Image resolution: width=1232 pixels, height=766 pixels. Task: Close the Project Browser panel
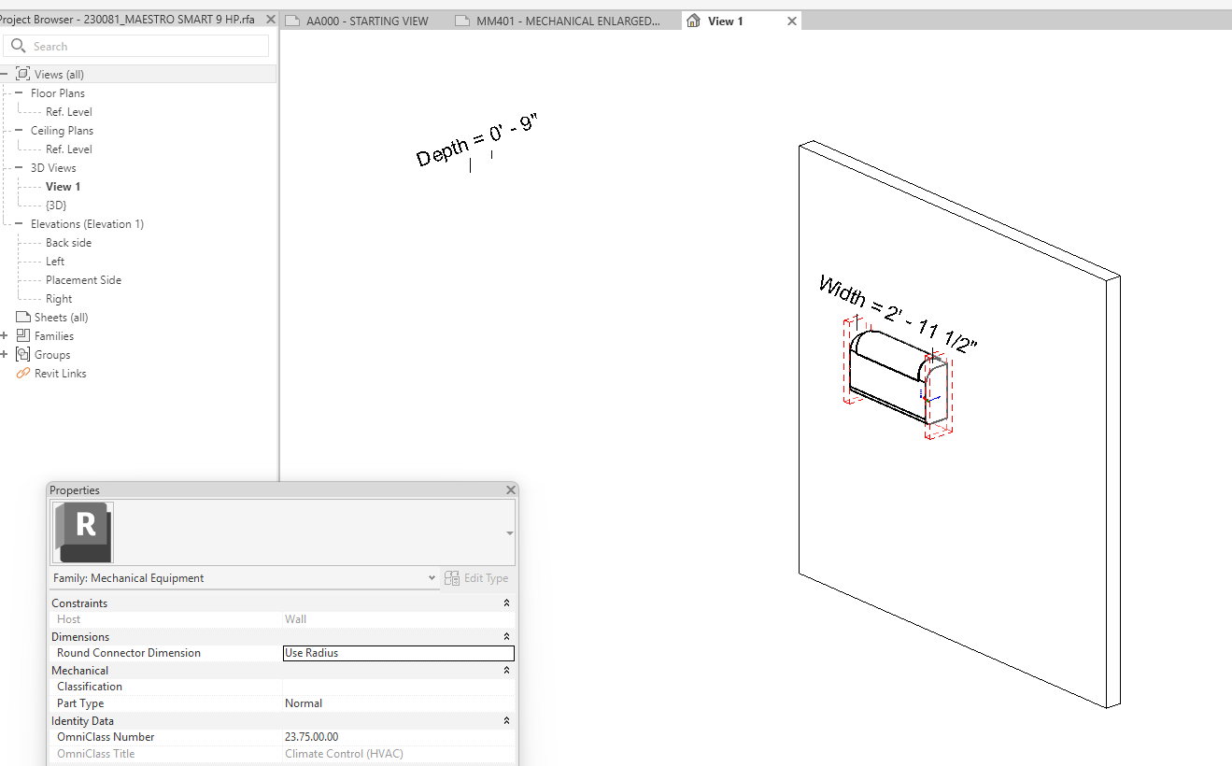(270, 19)
